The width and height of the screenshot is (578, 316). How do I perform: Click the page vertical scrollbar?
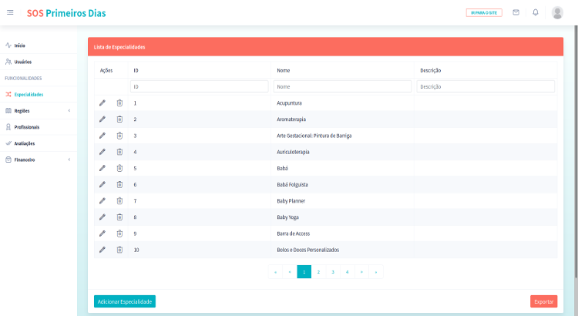[576, 151]
